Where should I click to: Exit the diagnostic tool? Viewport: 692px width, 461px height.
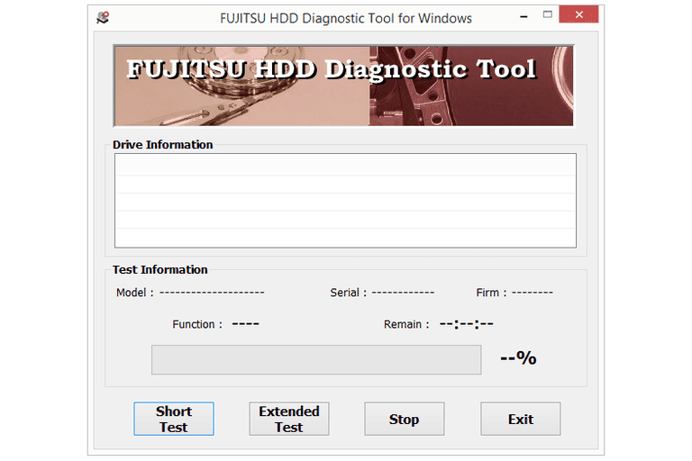point(521,419)
